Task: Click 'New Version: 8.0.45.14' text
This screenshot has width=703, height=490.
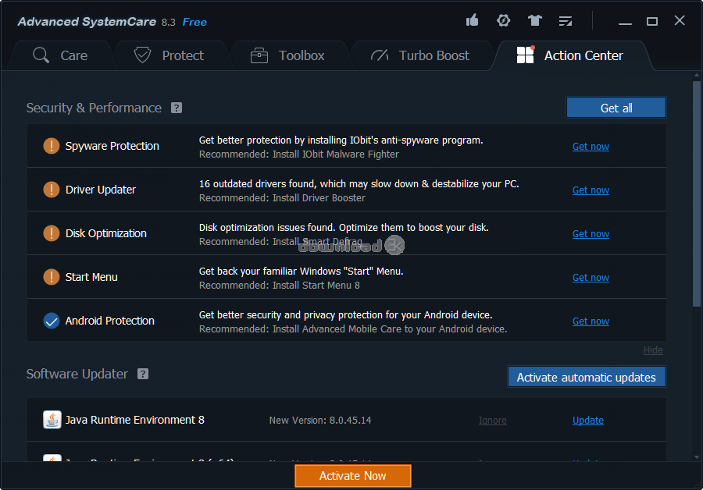Action: (x=320, y=420)
